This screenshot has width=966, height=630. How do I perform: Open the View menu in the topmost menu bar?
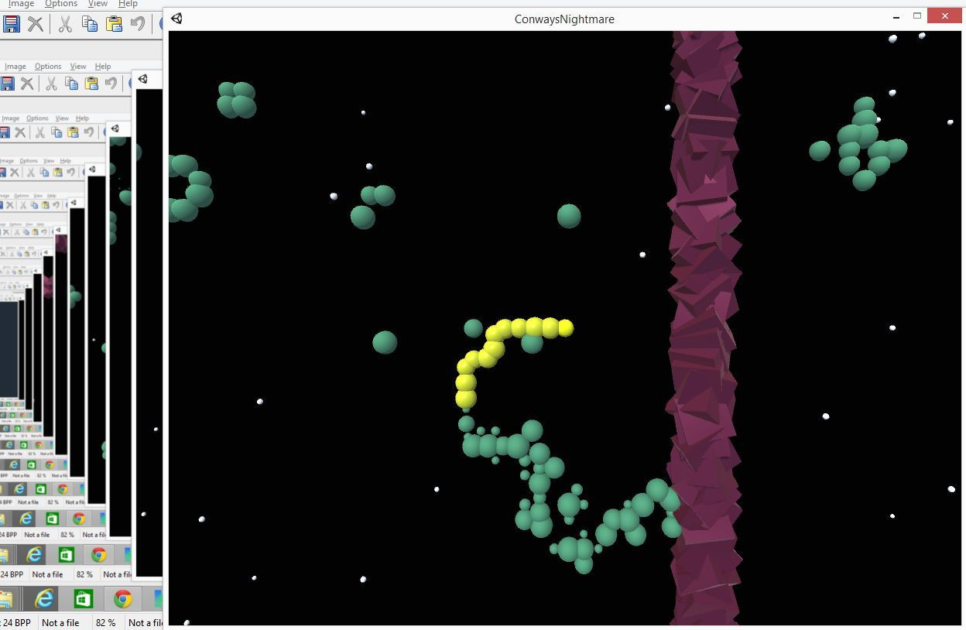click(x=98, y=4)
